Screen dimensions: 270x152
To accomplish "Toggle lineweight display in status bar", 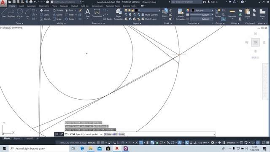I will click(148, 143).
